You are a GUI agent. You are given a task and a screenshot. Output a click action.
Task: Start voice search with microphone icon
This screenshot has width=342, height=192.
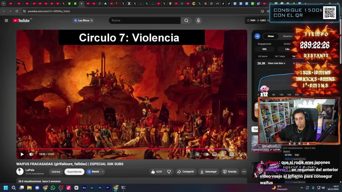point(198,20)
